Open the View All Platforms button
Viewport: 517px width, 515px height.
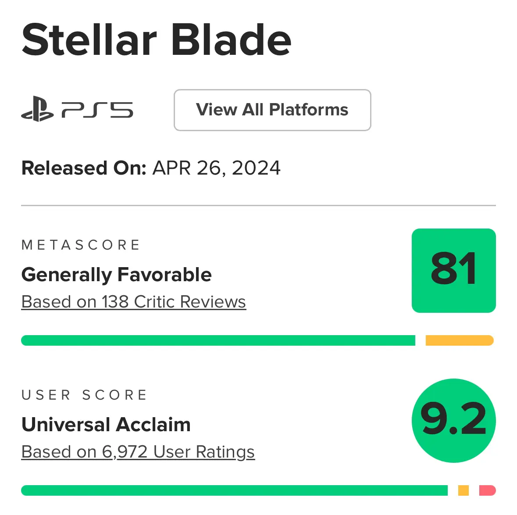click(x=272, y=110)
